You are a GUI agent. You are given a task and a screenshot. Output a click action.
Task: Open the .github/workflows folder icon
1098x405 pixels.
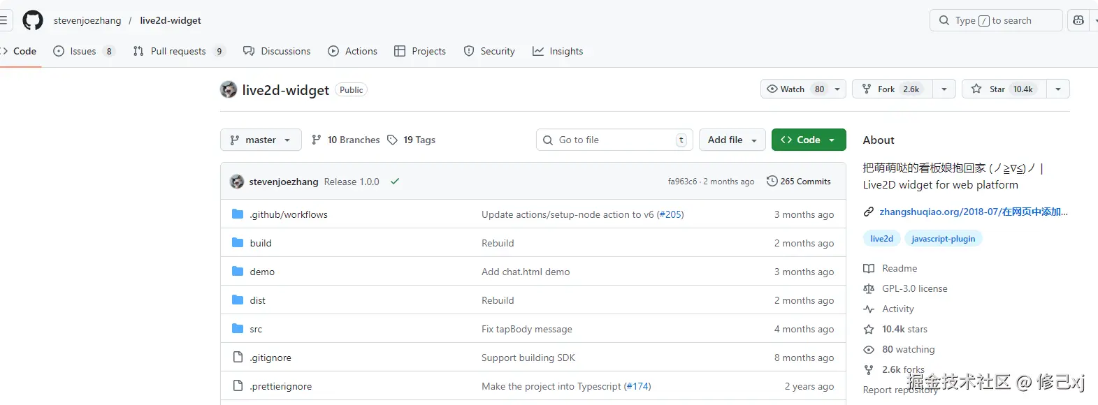238,214
